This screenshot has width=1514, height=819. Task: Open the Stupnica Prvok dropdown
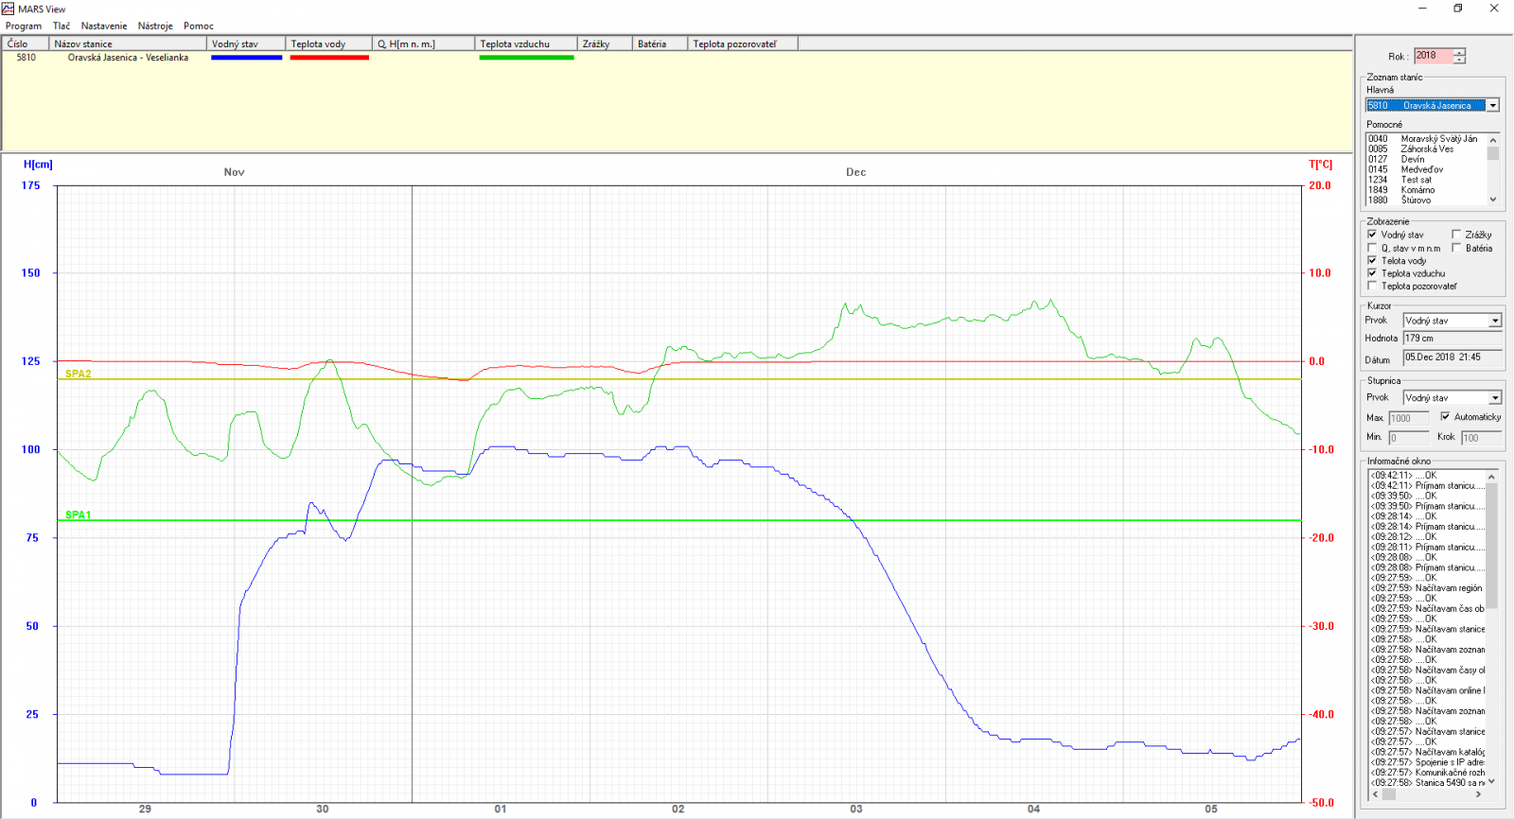point(1495,398)
